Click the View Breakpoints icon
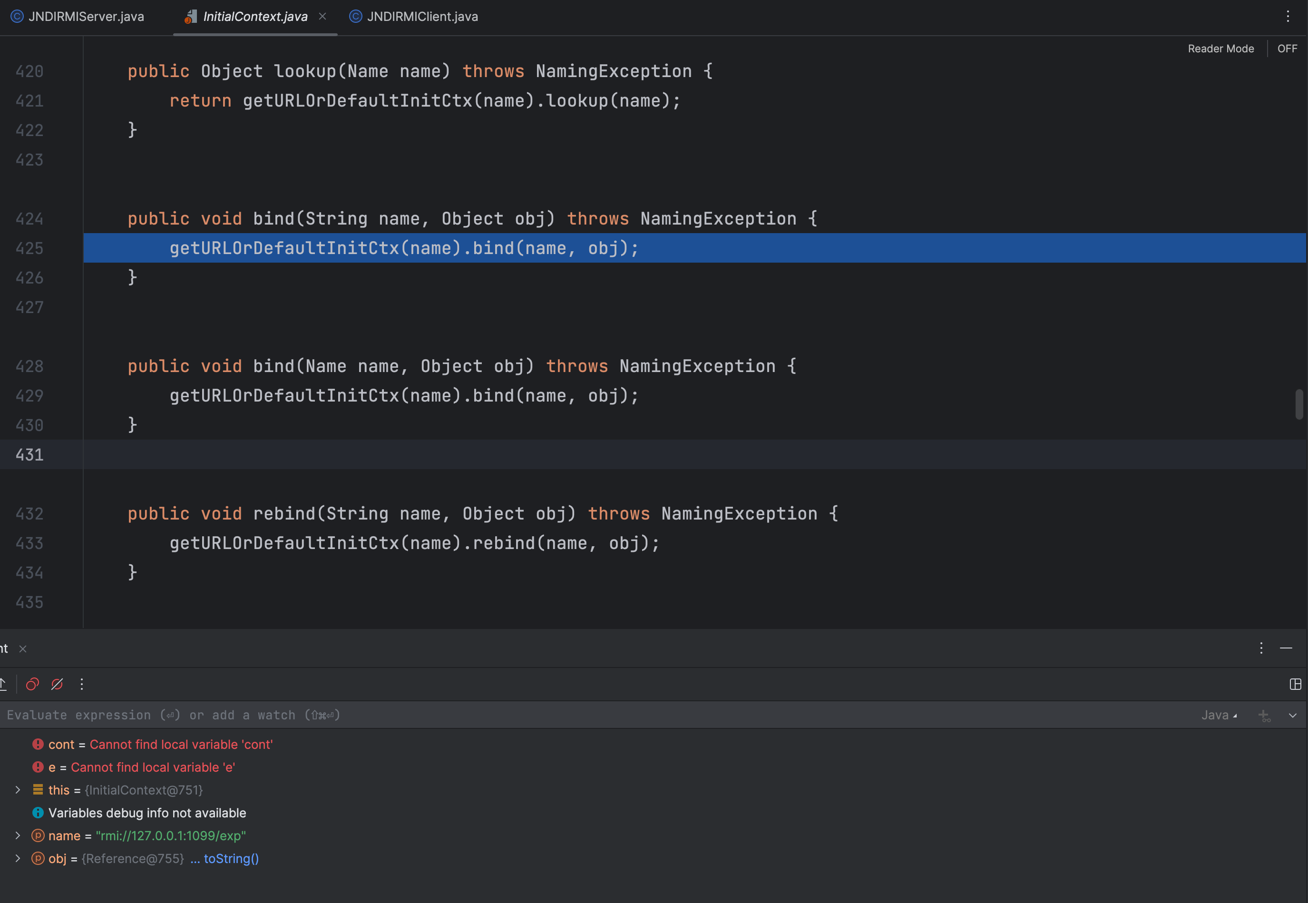The image size is (1308, 903). pos(32,684)
